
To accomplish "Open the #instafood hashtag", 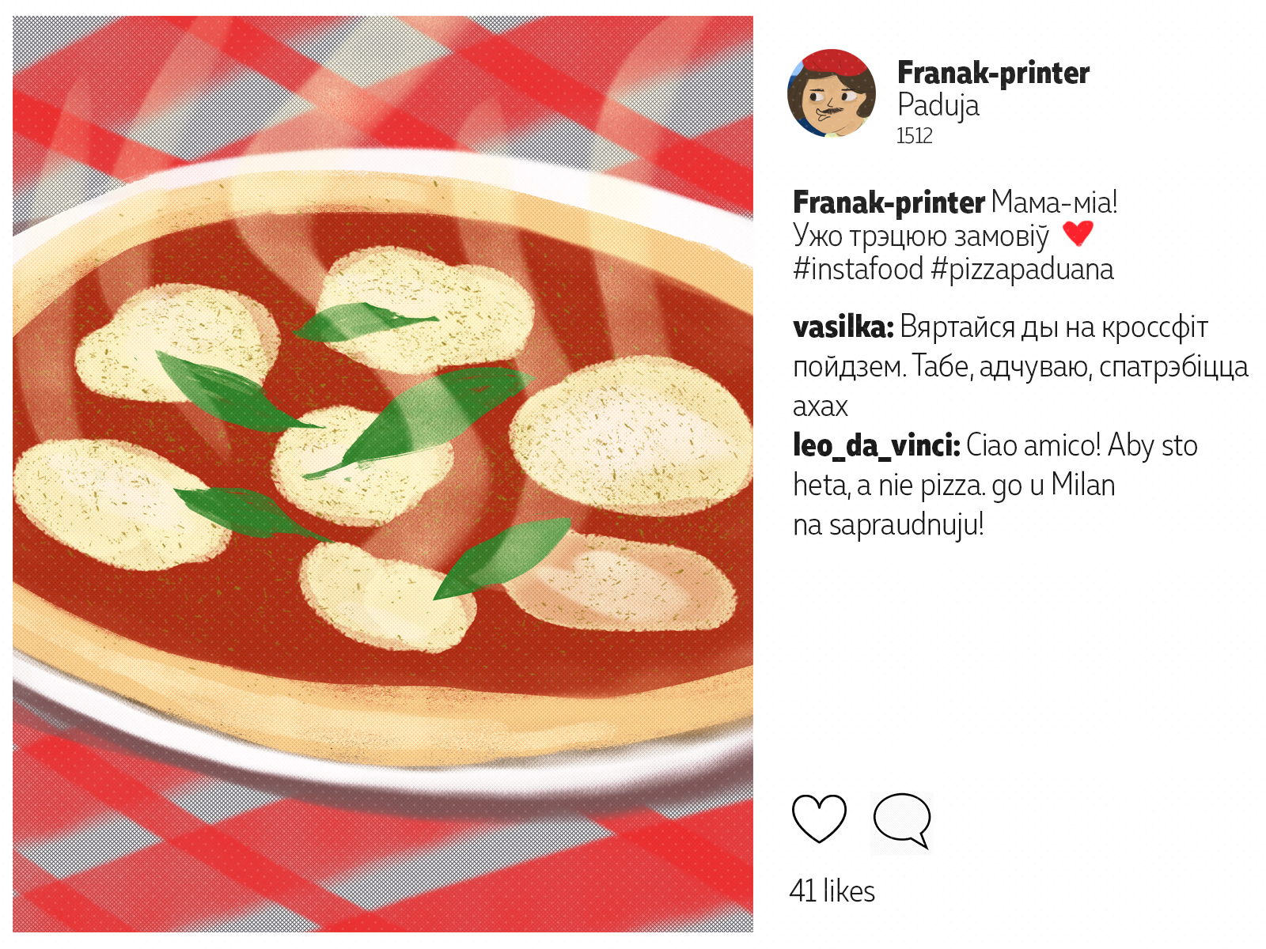I will (859, 269).
